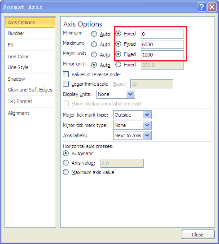Screen dimensions: 219x244
Task: Close the Format Axis dialog via X
Action: (x=212, y=7)
